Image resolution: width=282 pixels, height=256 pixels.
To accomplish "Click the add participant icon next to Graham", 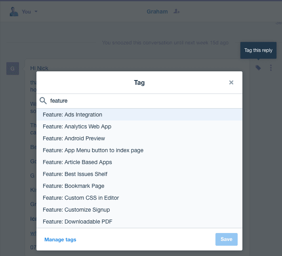I will tap(176, 11).
